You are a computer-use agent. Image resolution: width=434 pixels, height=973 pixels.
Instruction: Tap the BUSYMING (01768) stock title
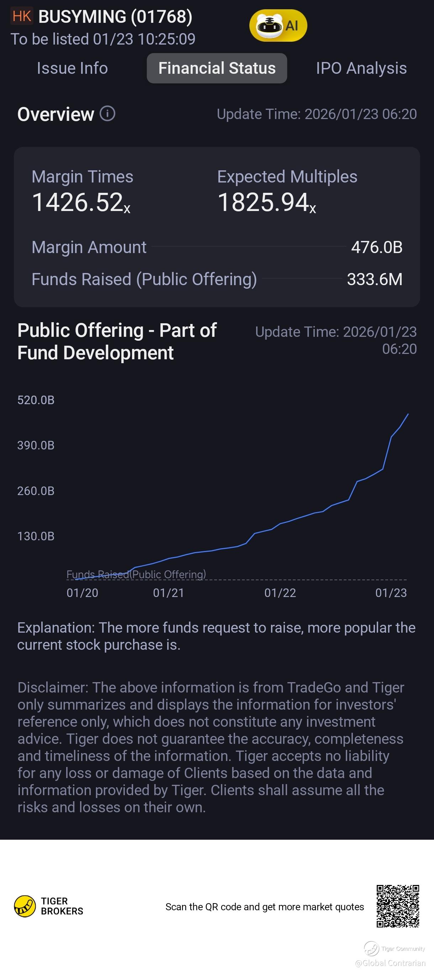(x=115, y=17)
